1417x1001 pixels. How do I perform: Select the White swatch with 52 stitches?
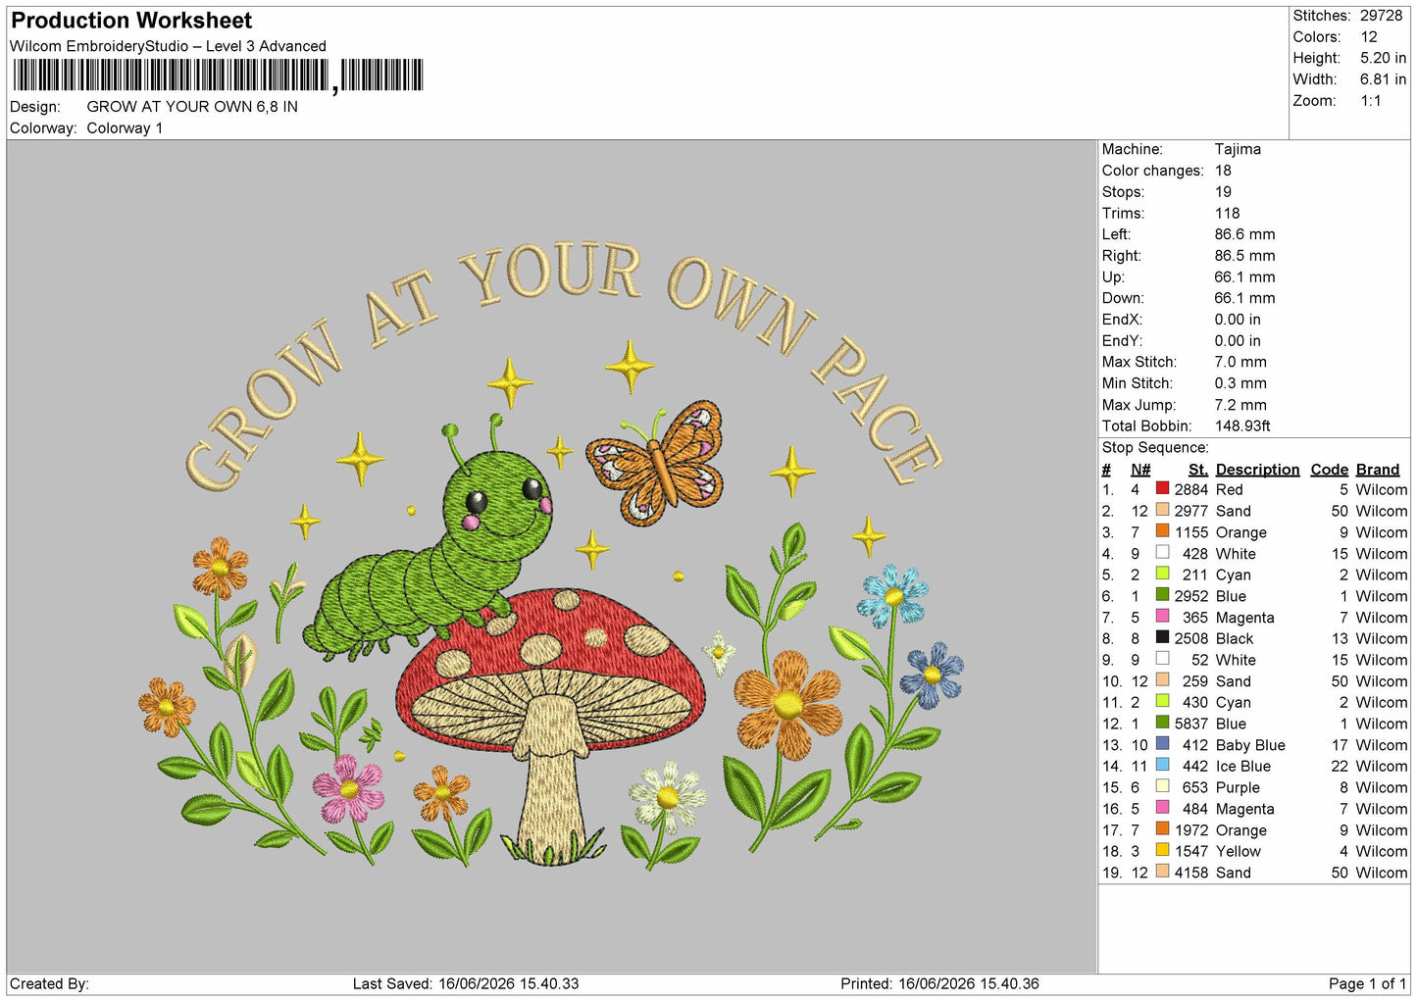point(1162,659)
